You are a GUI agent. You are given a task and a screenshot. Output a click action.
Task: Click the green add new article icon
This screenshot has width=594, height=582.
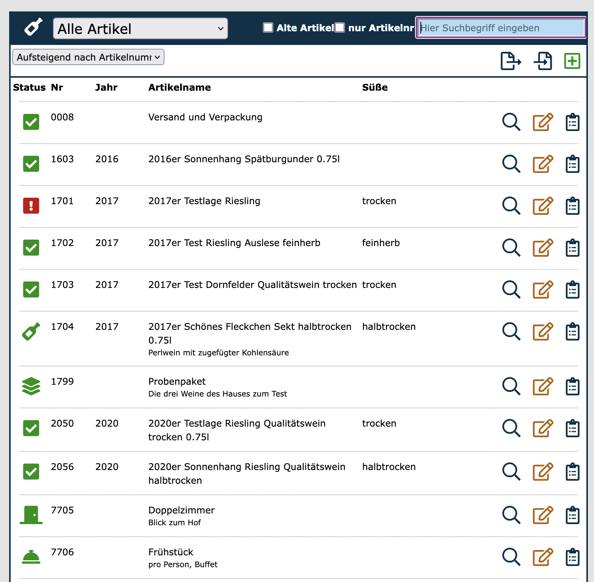(572, 61)
